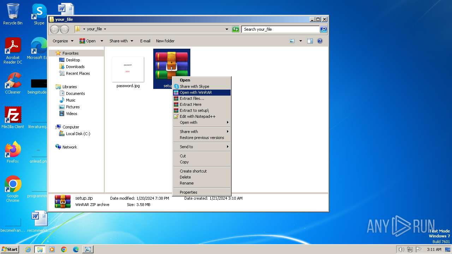Go back using Explorer back arrow
This screenshot has width=452, height=254.
pyautogui.click(x=54, y=29)
